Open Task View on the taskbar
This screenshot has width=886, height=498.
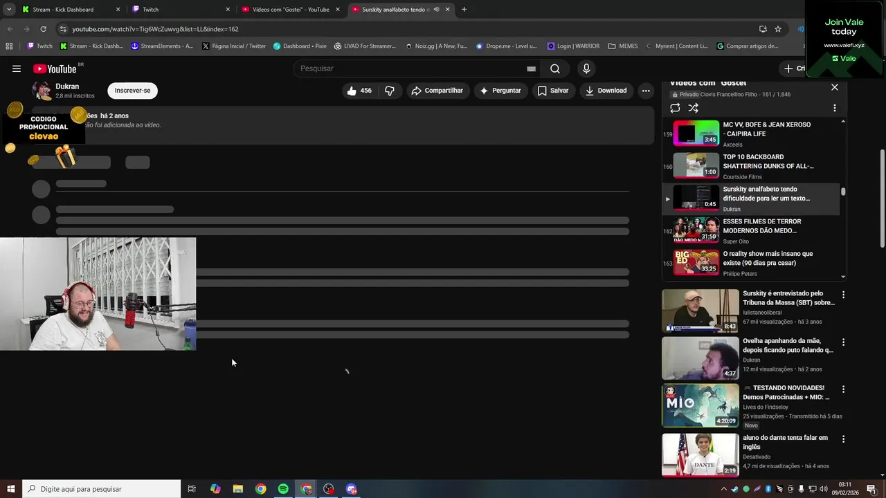tap(192, 489)
